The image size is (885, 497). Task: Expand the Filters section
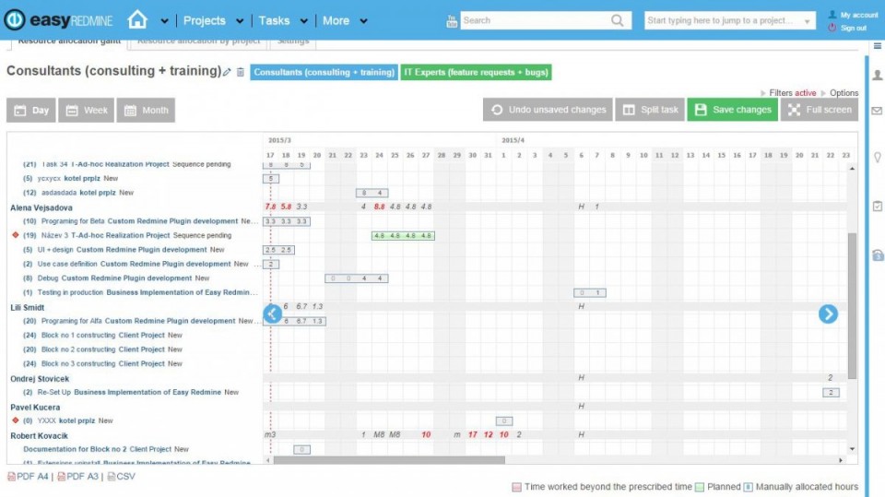(792, 93)
